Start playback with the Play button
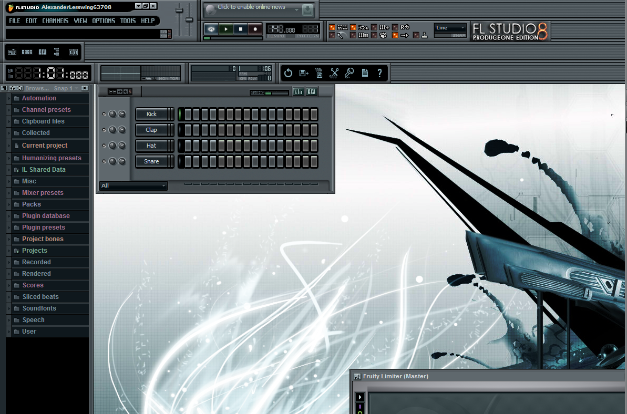 point(226,29)
